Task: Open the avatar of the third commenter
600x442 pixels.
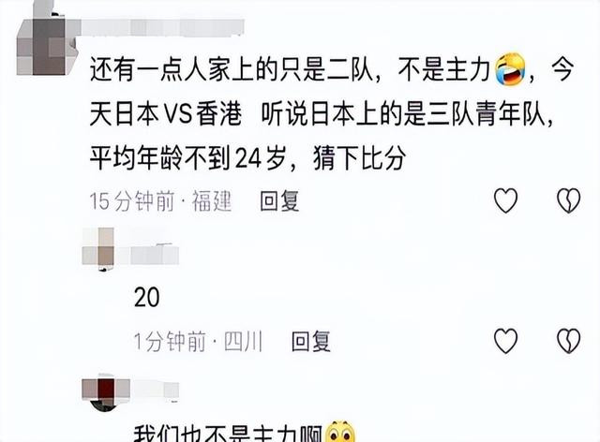Action: 105,394
